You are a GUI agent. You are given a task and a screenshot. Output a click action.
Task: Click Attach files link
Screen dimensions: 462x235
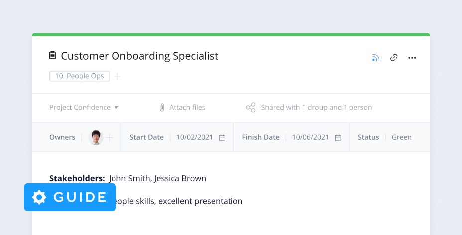pos(187,107)
